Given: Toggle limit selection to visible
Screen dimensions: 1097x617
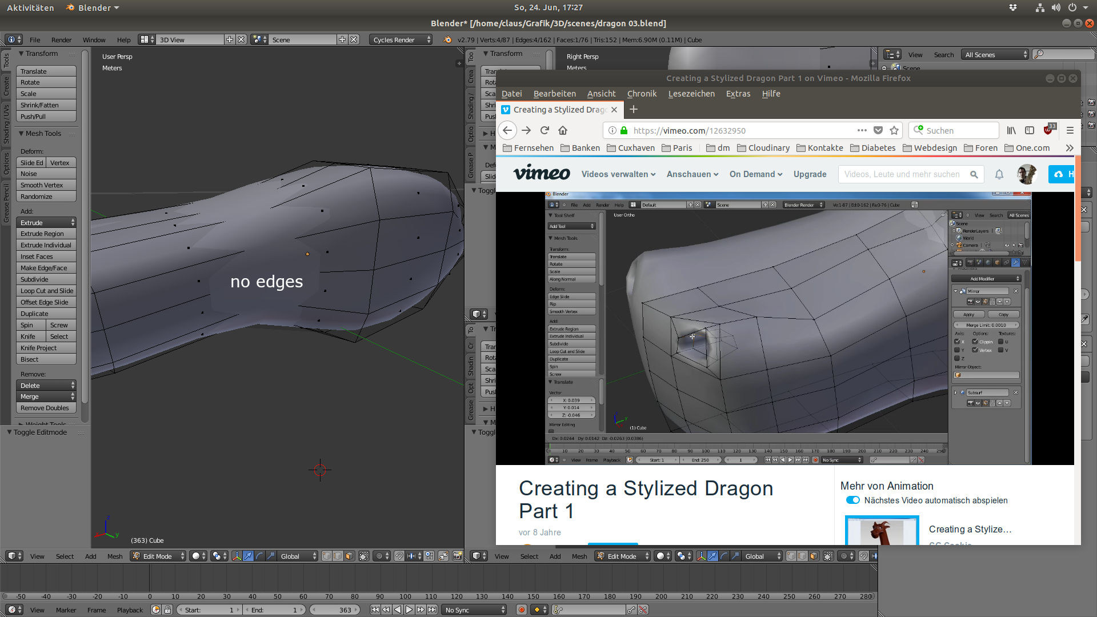Looking at the screenshot, I should pyautogui.click(x=363, y=556).
